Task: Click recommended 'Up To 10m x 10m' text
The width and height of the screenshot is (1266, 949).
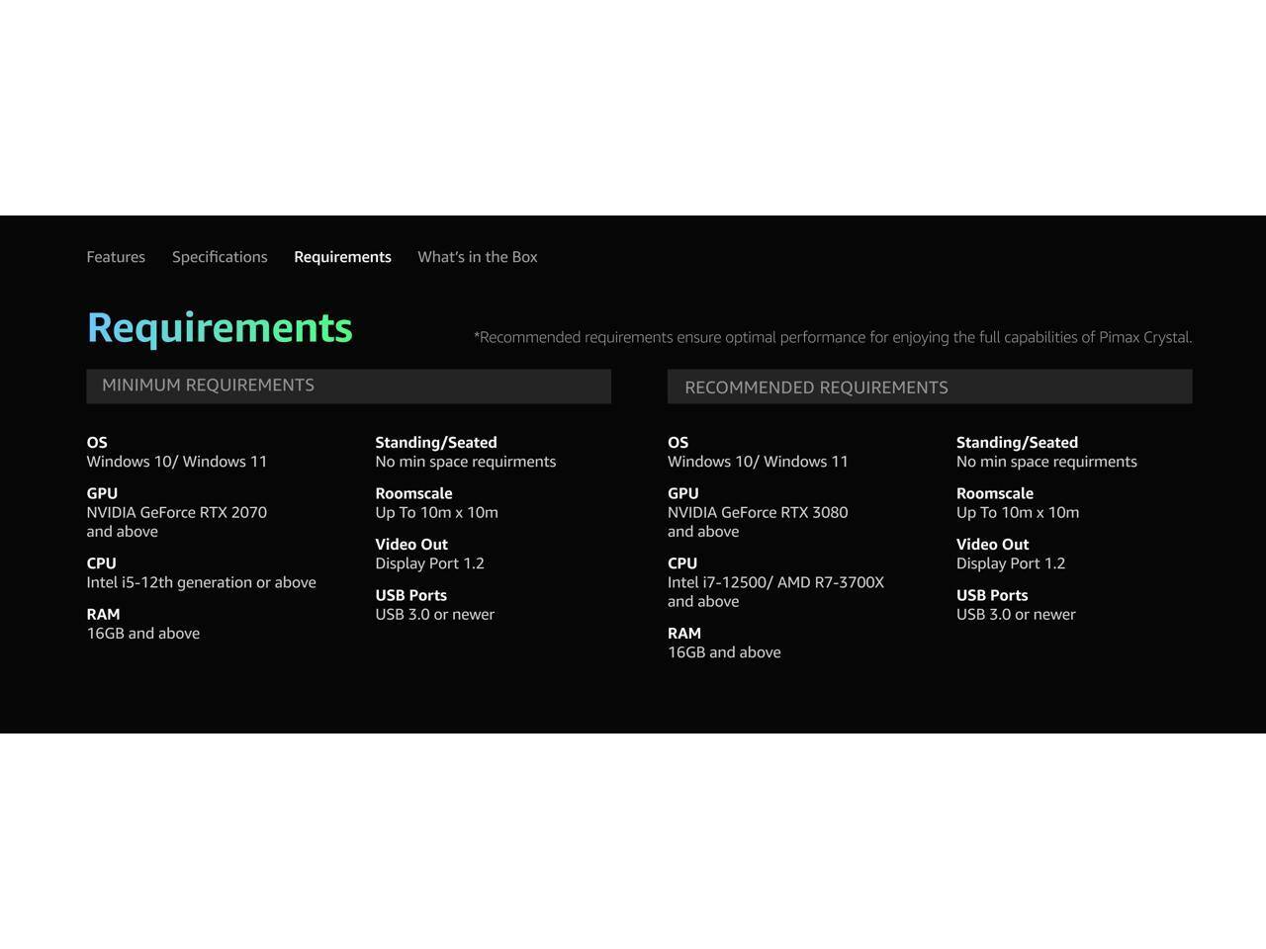Action: pyautogui.click(x=1018, y=512)
